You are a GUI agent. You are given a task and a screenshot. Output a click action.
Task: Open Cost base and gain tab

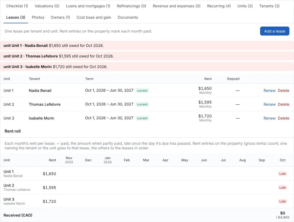coord(94,17)
